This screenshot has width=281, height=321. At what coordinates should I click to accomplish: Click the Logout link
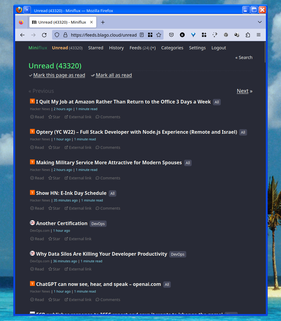click(x=219, y=48)
